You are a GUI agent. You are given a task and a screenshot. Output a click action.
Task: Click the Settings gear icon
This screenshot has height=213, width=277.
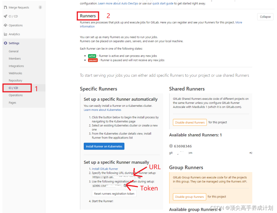pyautogui.click(x=5, y=43)
